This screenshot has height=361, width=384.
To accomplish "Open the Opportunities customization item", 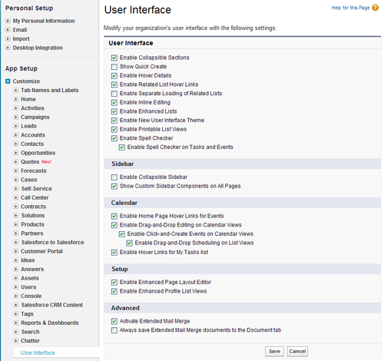I will 38,153.
